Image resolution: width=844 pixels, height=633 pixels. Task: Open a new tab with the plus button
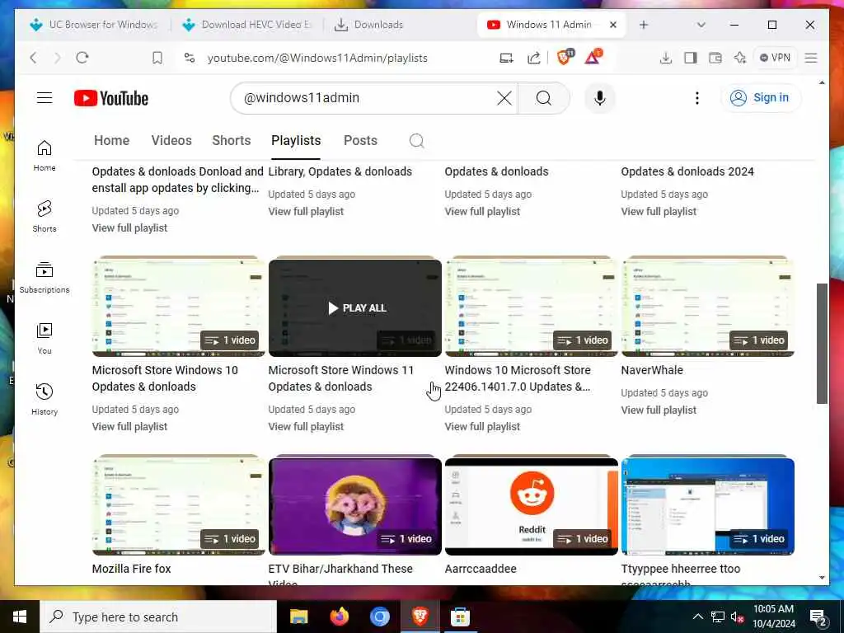click(x=644, y=25)
